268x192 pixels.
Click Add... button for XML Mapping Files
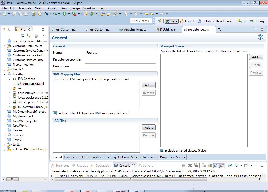[x=149, y=85]
